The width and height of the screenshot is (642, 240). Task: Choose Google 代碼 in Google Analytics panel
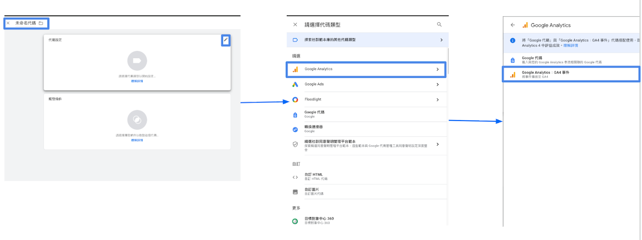(571, 60)
